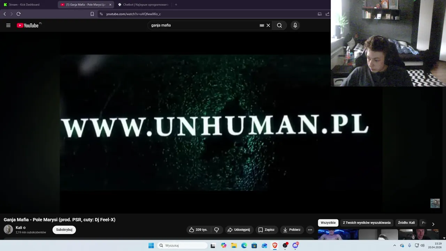Run search with the magnifier button
The height and width of the screenshot is (251, 446).
tap(279, 25)
